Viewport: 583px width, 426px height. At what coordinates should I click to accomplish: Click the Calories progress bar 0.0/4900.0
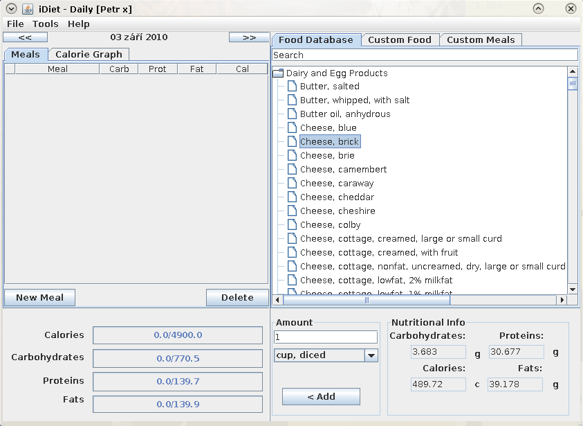178,335
